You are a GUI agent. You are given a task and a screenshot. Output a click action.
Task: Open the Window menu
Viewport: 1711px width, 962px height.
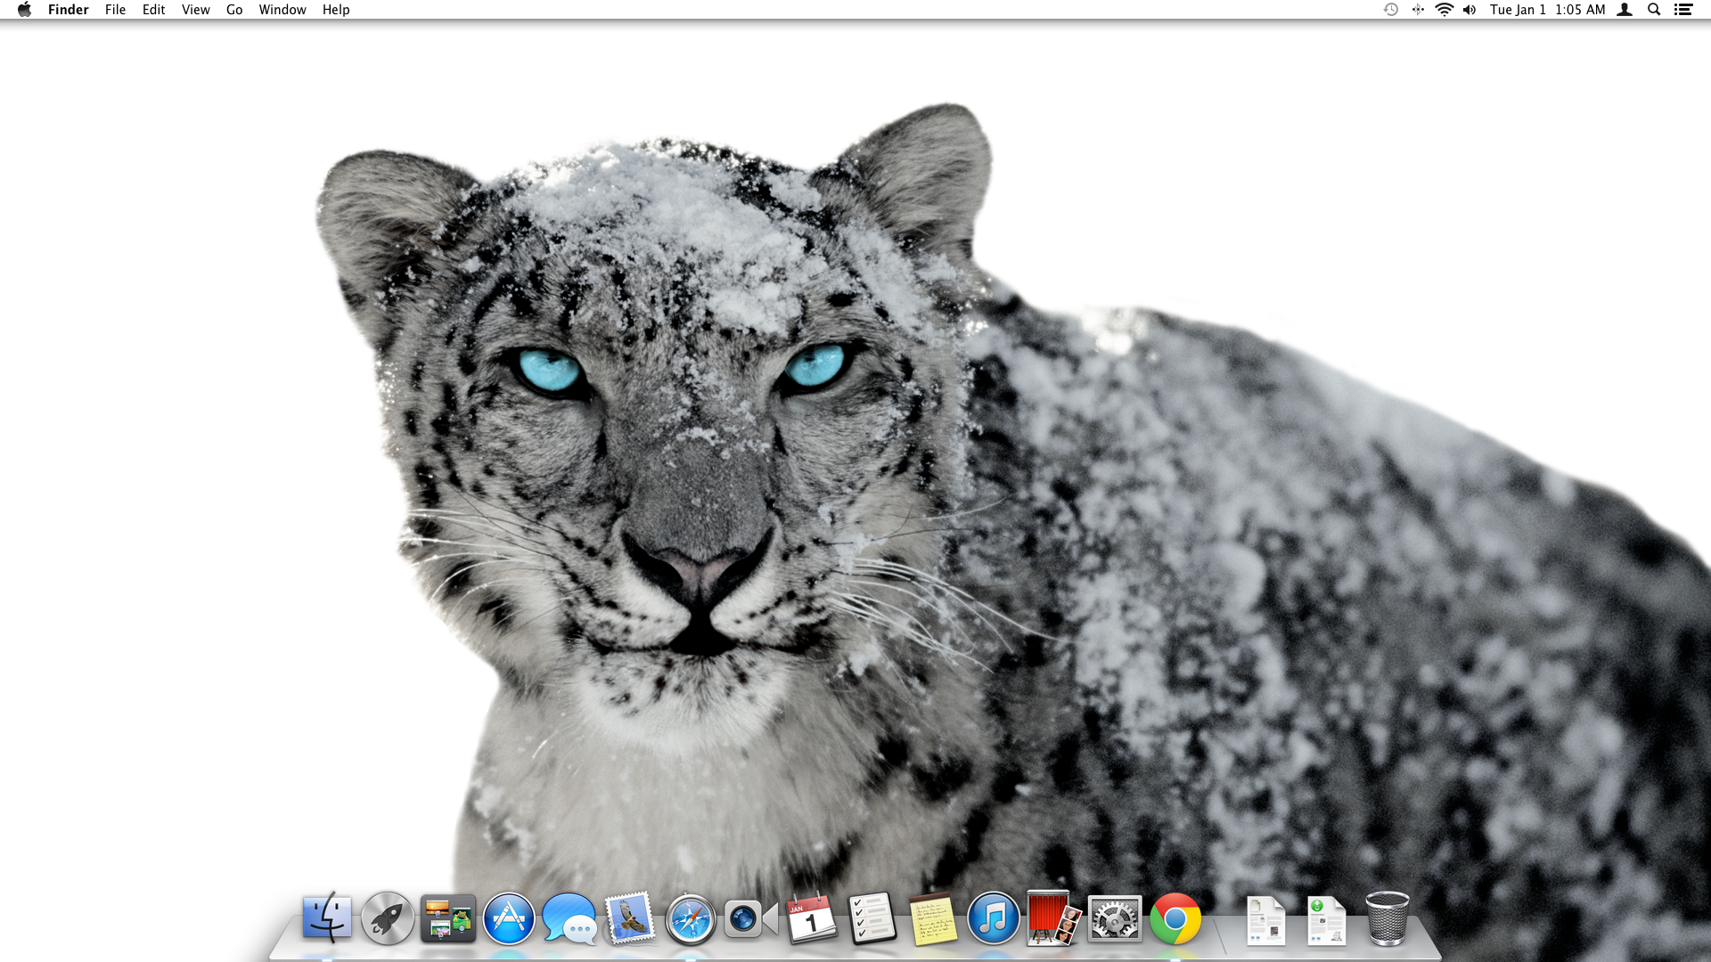[x=282, y=10]
